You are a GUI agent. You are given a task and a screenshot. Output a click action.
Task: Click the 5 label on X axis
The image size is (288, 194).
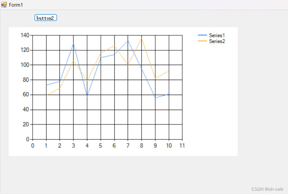pos(100,146)
